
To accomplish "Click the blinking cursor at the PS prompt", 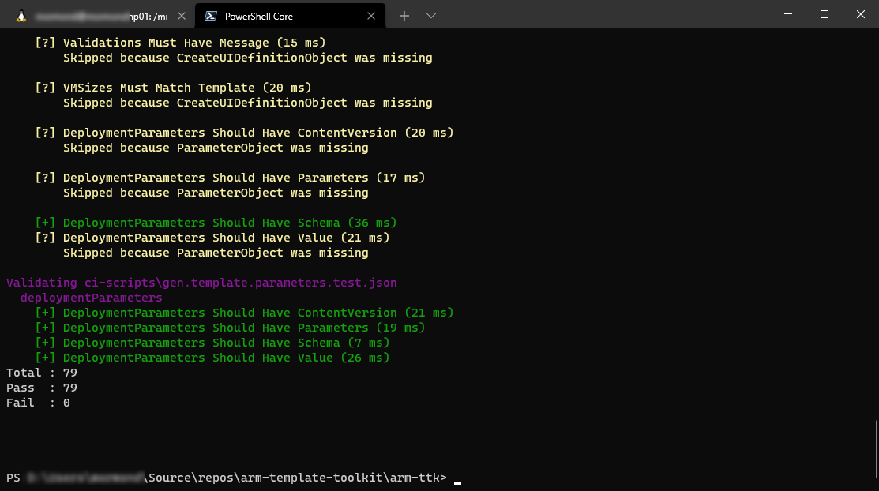I will (x=458, y=478).
